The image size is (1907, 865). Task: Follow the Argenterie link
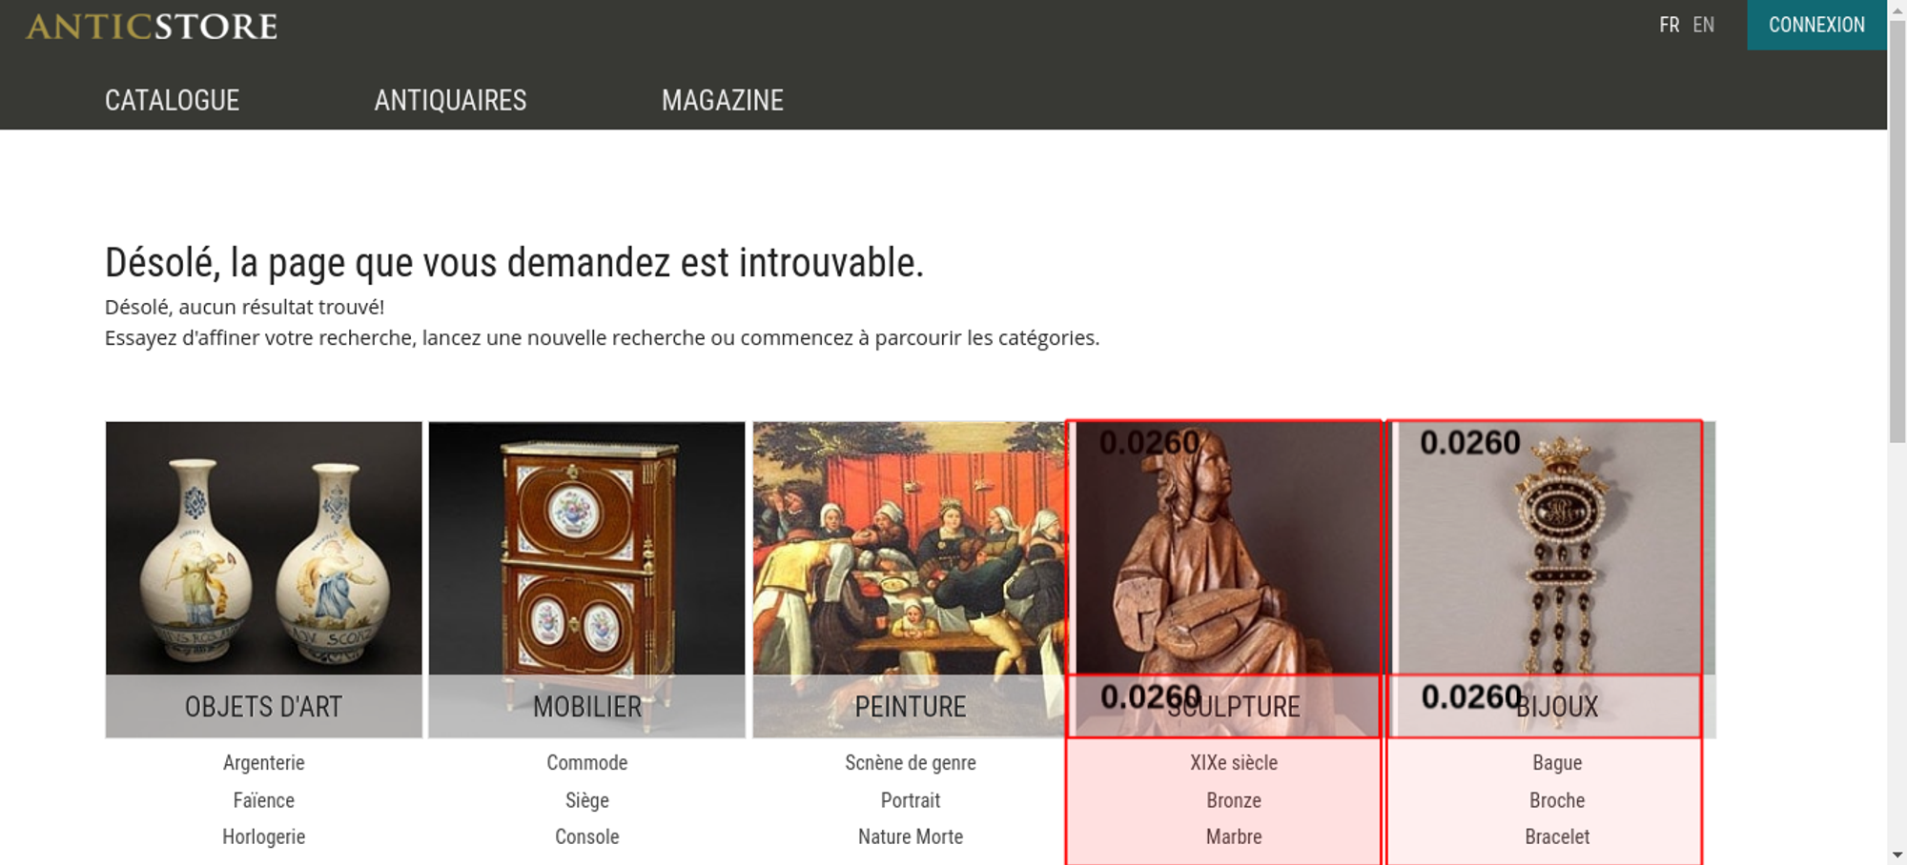click(264, 763)
